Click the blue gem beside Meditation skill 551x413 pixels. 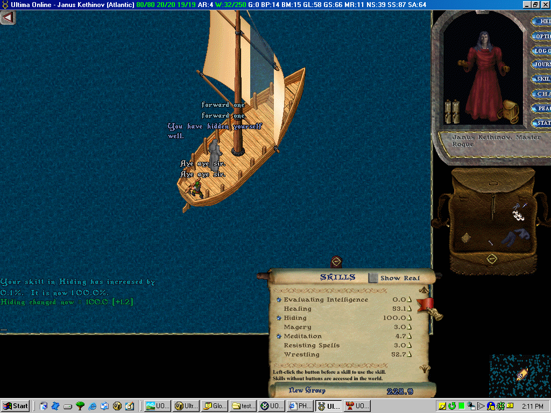coord(279,337)
